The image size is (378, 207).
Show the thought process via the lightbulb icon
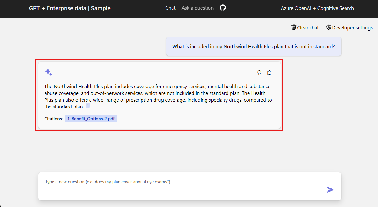[x=259, y=73]
